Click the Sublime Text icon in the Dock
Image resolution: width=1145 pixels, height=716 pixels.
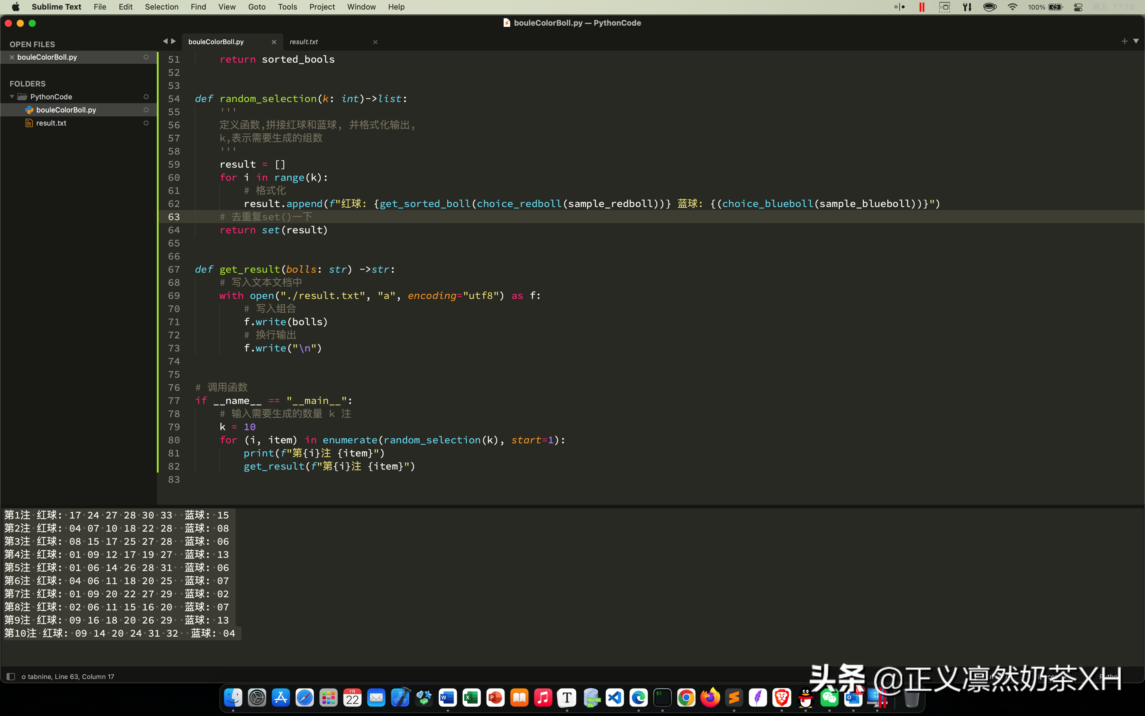pyautogui.click(x=734, y=697)
